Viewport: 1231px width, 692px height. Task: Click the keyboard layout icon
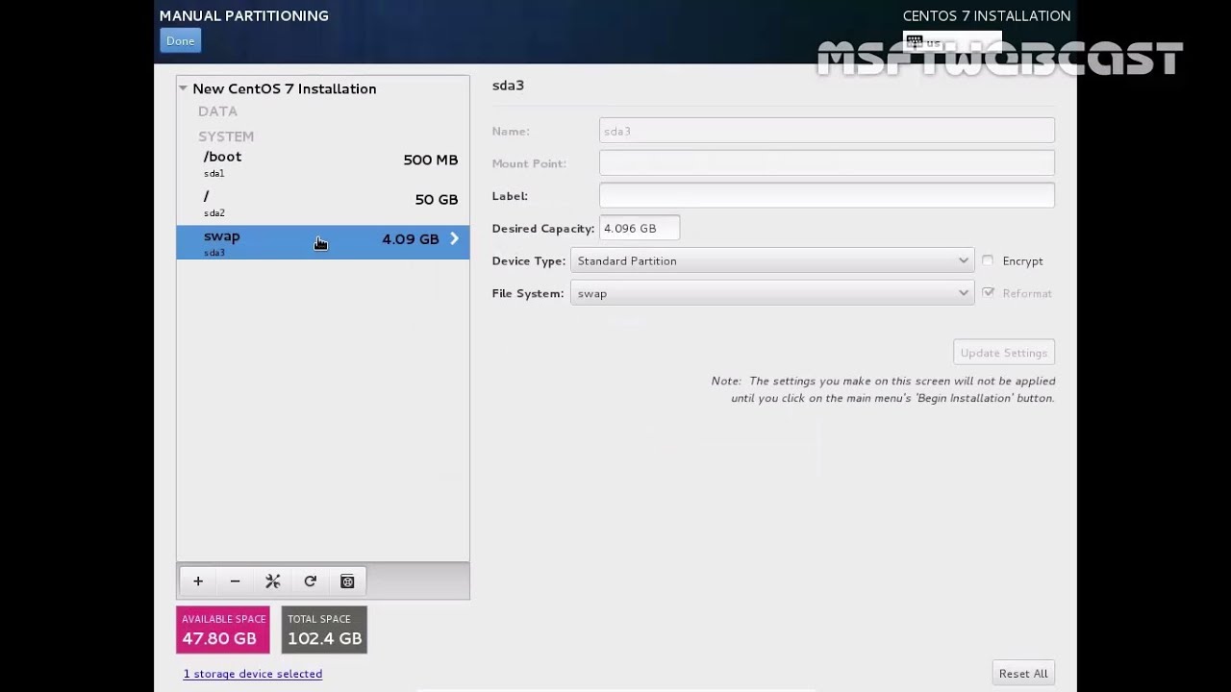[915, 41]
